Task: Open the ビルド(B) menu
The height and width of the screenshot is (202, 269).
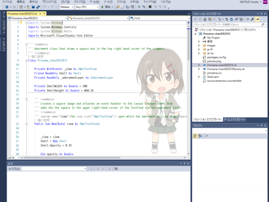Action: pyautogui.click(x=65, y=2)
